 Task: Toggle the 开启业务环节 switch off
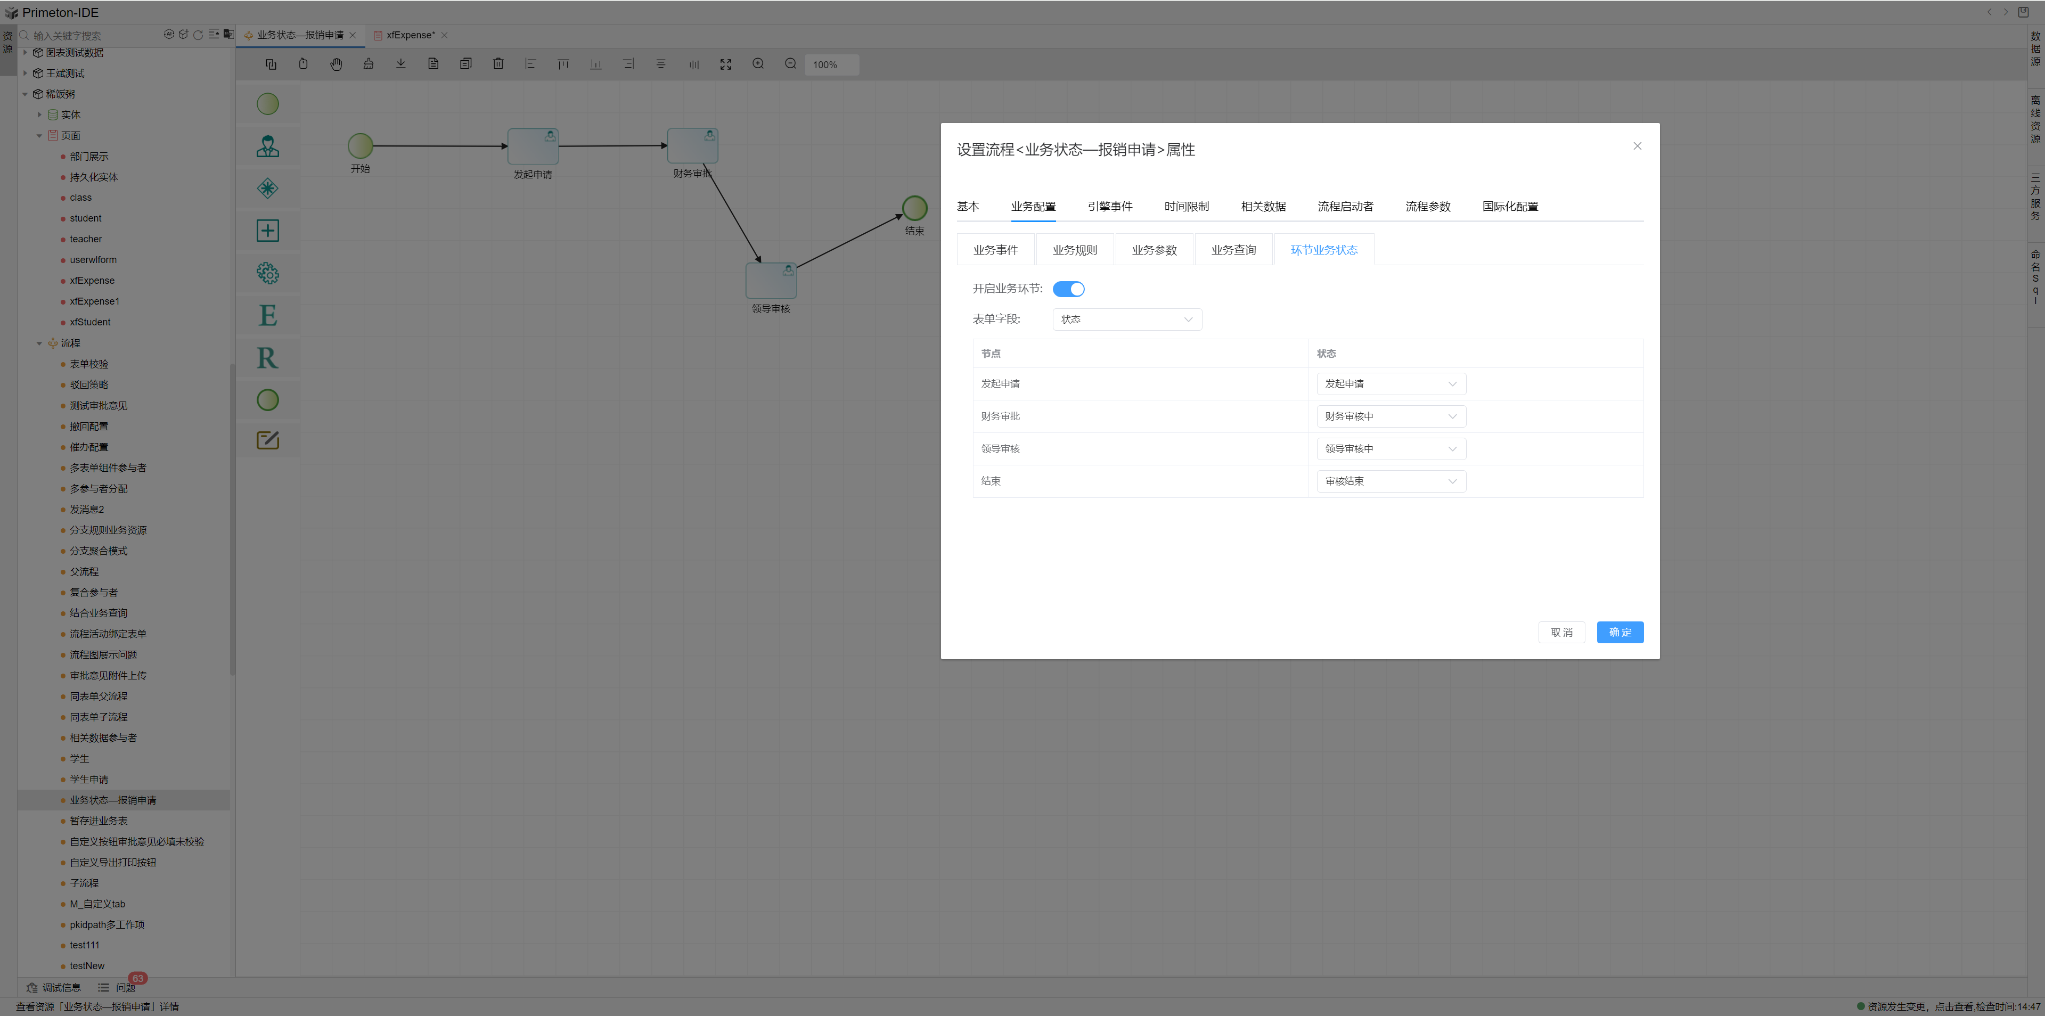click(x=1068, y=289)
